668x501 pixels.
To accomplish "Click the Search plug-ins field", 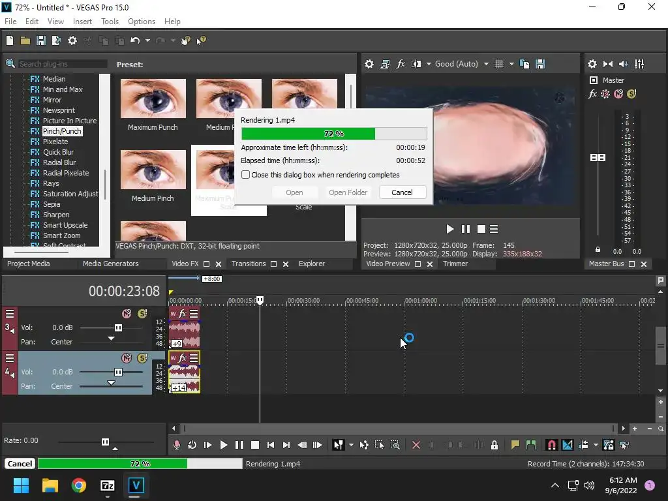I will (x=62, y=64).
